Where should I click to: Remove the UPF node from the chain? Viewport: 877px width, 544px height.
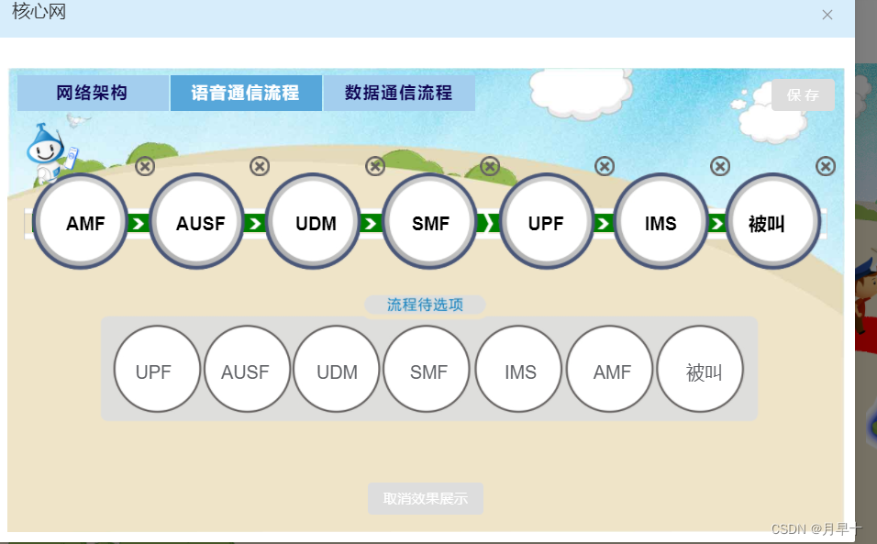click(x=605, y=167)
